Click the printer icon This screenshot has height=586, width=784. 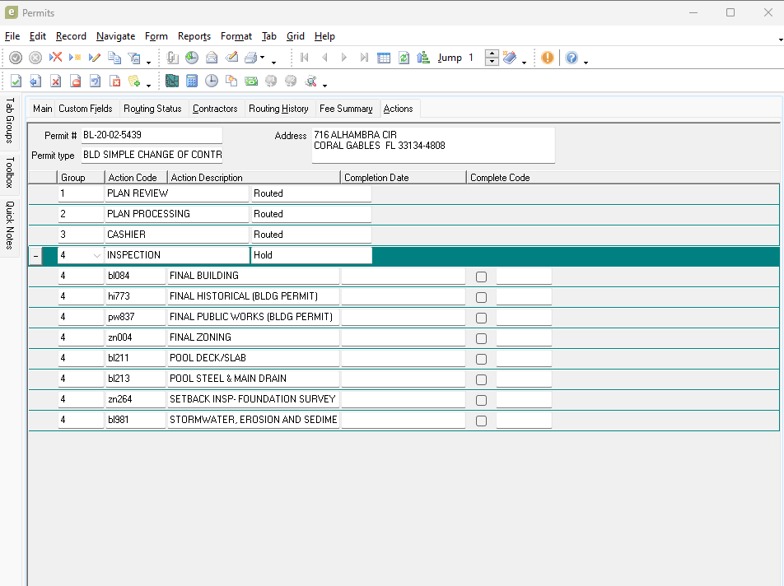tap(252, 58)
